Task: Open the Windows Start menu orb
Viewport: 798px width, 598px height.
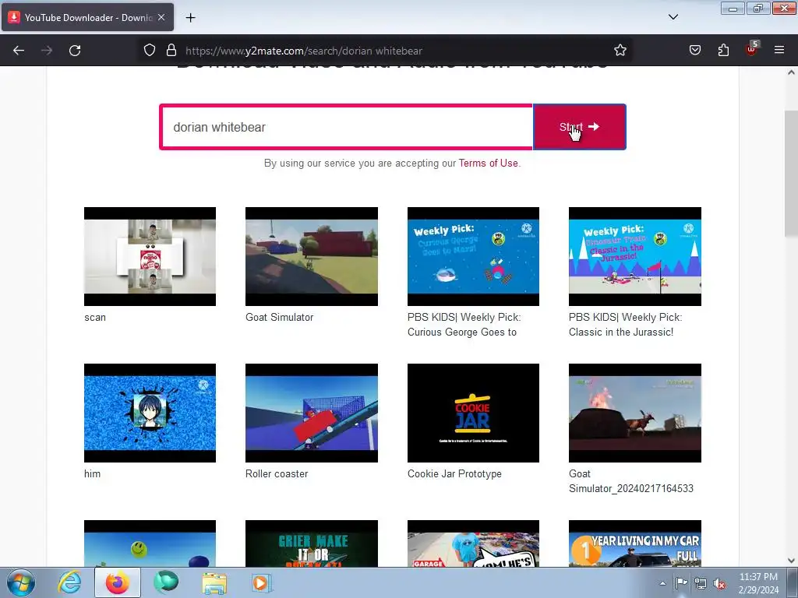Action: point(21,582)
